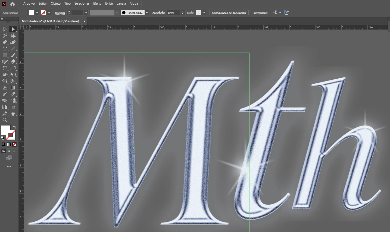Screen dimensions: 390x232
Task: Open the stroke weight dropdown
Action: 86,13
